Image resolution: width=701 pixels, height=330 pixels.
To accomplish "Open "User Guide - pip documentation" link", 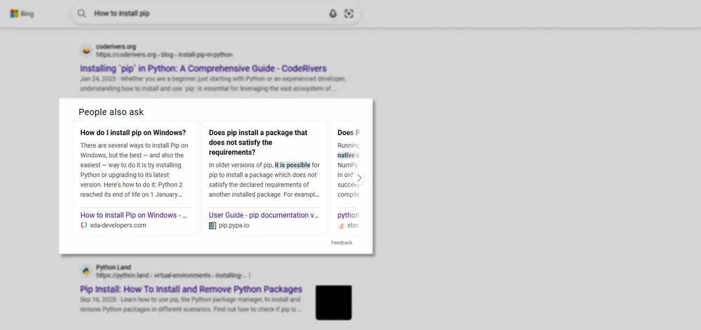I will [264, 215].
